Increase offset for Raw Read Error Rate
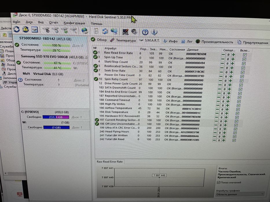Screen dimensions: 270x202 pos(233,55)
